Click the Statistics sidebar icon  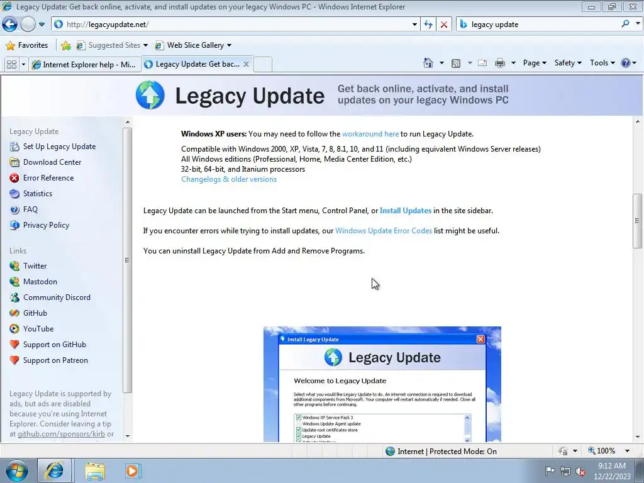coord(14,194)
